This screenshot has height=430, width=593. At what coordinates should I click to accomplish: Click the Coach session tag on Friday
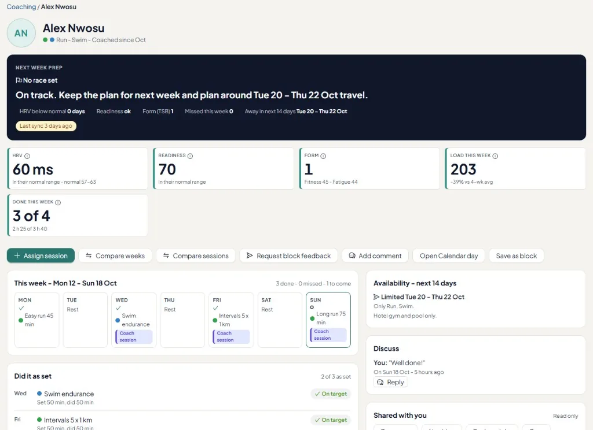[x=231, y=337]
